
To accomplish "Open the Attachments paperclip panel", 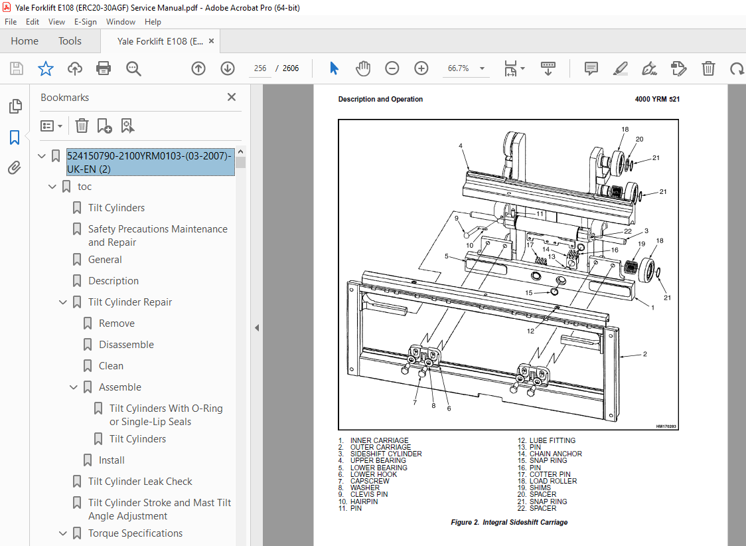I will (x=15, y=167).
